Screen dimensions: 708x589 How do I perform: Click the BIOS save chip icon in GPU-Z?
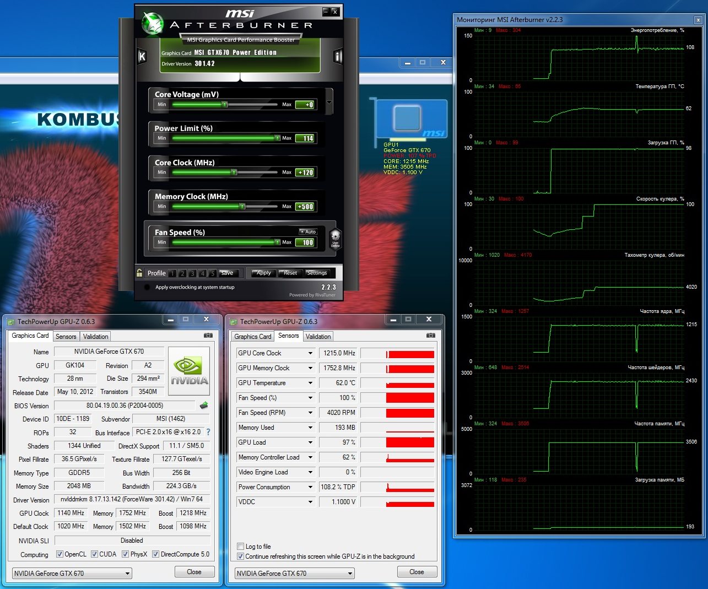[204, 406]
